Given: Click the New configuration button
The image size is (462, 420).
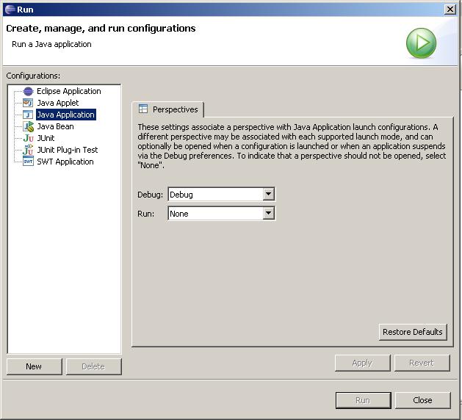Looking at the screenshot, I should point(34,366).
